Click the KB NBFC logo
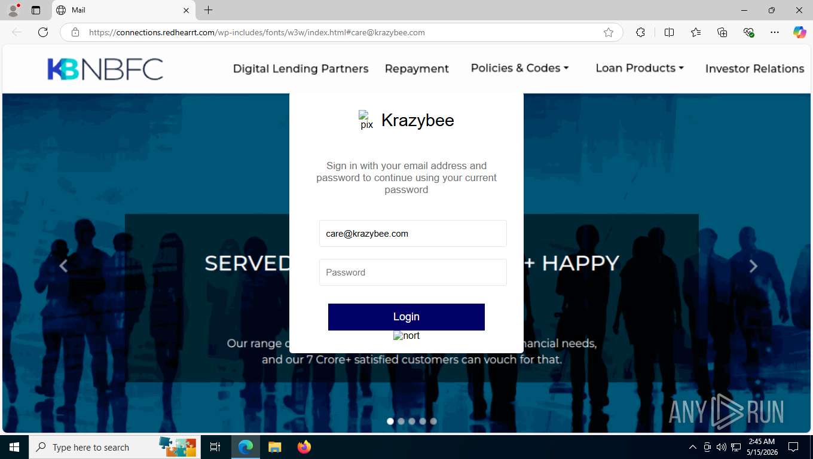Screen dimensions: 813x459 click(105, 69)
